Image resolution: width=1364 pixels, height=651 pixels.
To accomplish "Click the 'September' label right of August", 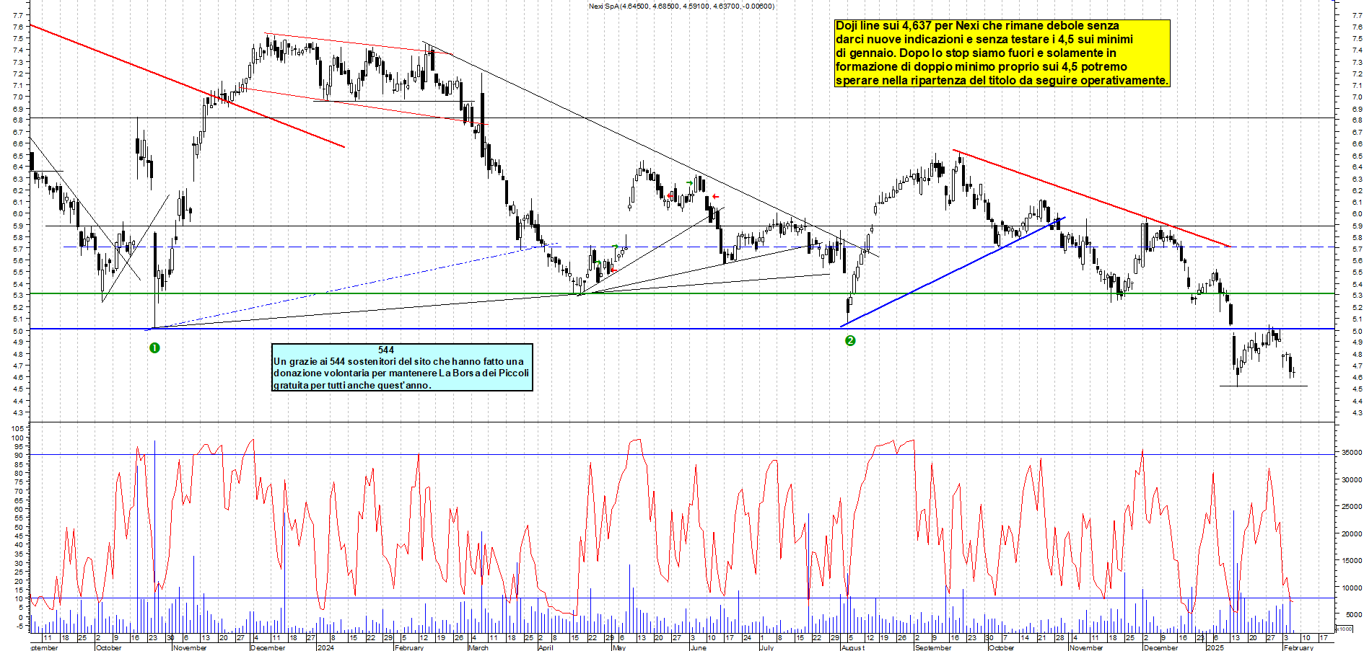I will tap(932, 647).
